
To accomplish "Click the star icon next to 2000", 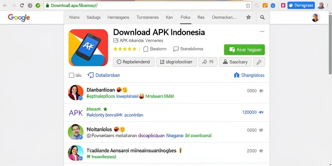I will (x=261, y=151).
